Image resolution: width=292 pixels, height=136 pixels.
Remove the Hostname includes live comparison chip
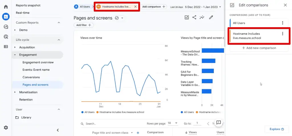pos(135,7)
